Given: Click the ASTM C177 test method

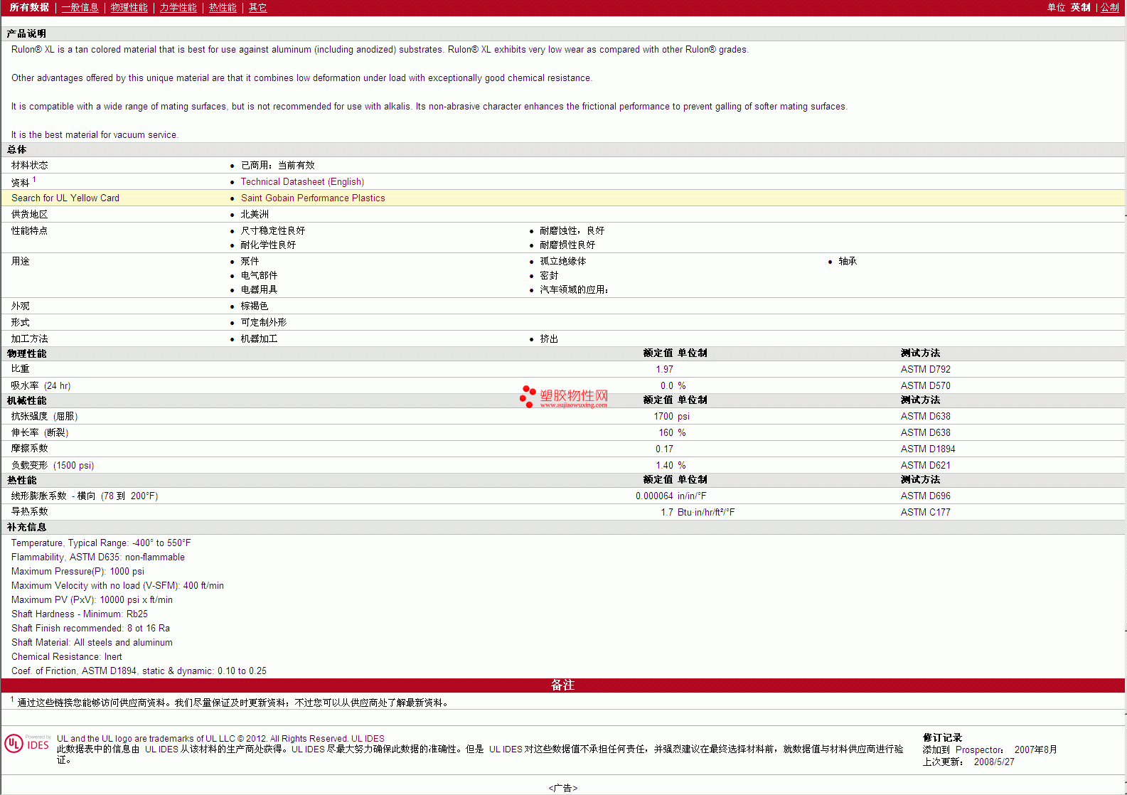Looking at the screenshot, I should (x=925, y=512).
